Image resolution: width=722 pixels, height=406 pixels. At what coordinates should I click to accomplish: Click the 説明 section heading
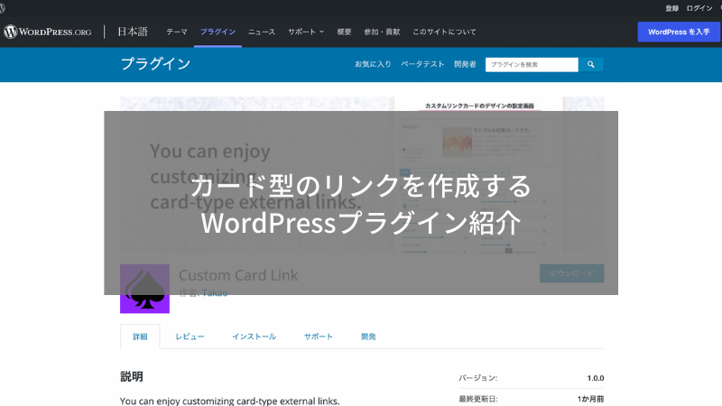[132, 376]
